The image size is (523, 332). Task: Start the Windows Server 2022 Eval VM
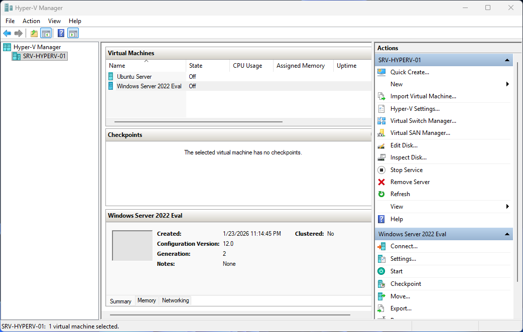[x=397, y=271]
